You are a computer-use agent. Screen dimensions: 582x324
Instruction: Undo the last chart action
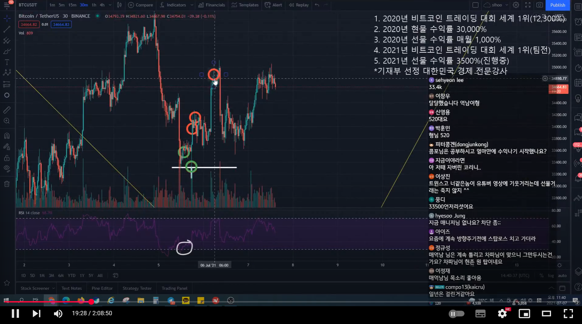click(317, 5)
